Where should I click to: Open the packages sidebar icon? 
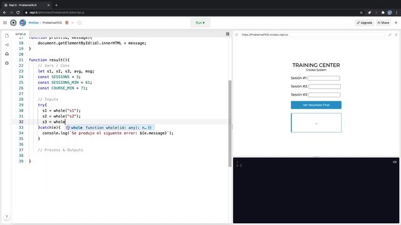(x=7, y=54)
